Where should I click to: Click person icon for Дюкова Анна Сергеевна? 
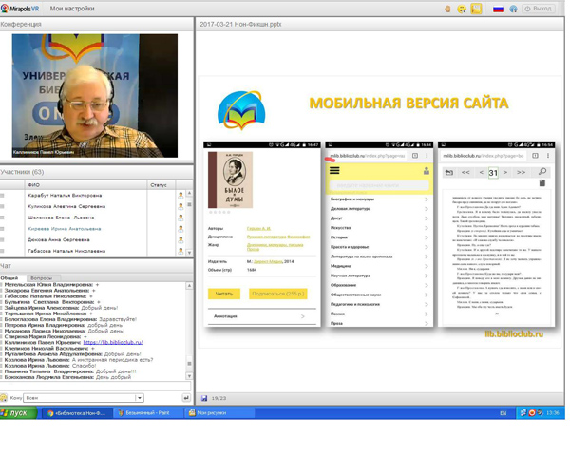tap(180, 240)
